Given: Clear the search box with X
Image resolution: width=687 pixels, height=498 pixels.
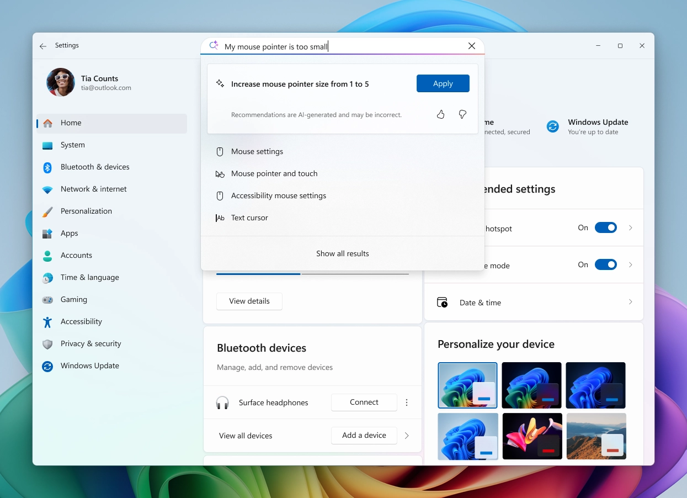Looking at the screenshot, I should coord(472,46).
